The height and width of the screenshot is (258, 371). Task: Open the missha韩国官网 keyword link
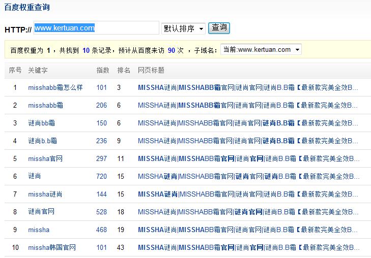coord(52,247)
